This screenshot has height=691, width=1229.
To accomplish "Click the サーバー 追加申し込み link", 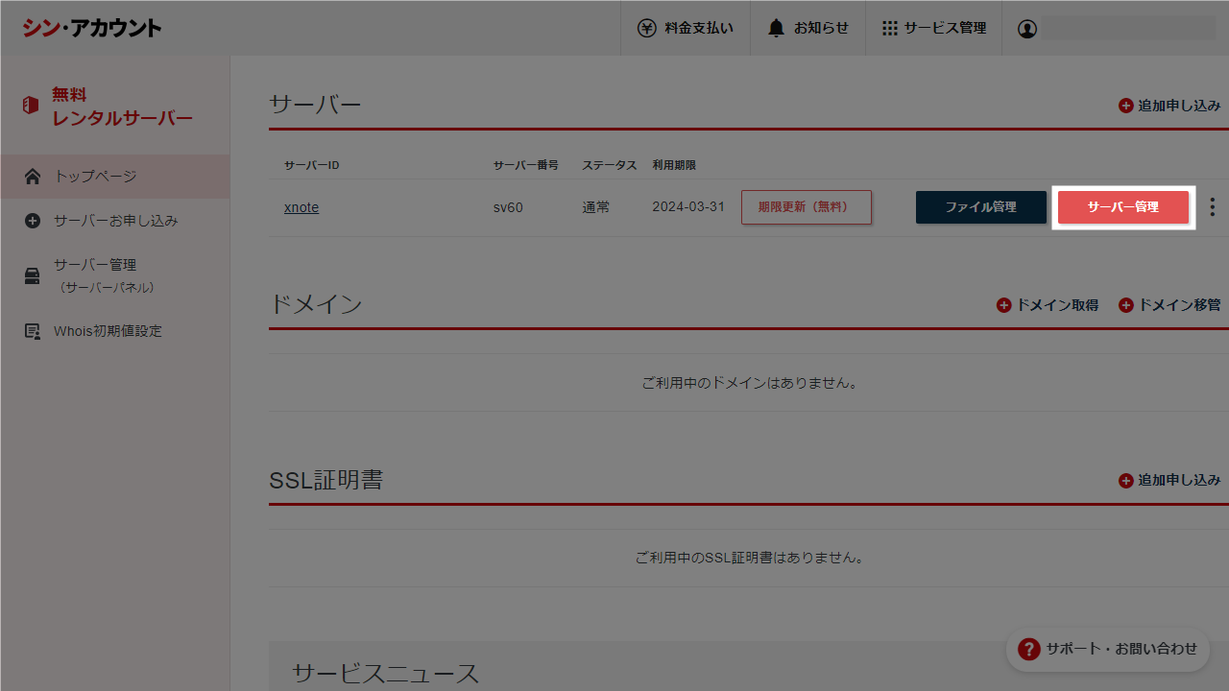I will (x=1169, y=106).
